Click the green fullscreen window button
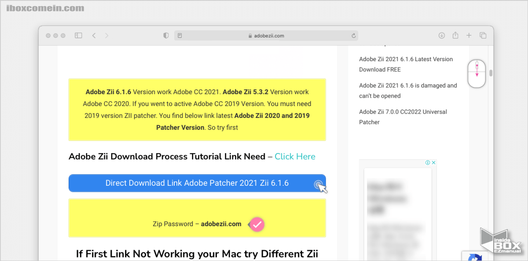 click(x=63, y=36)
